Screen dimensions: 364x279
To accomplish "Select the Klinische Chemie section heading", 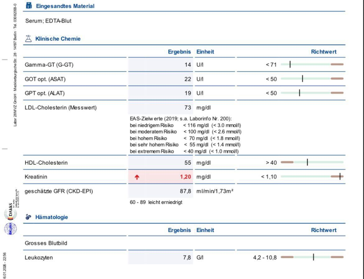I will point(58,39).
